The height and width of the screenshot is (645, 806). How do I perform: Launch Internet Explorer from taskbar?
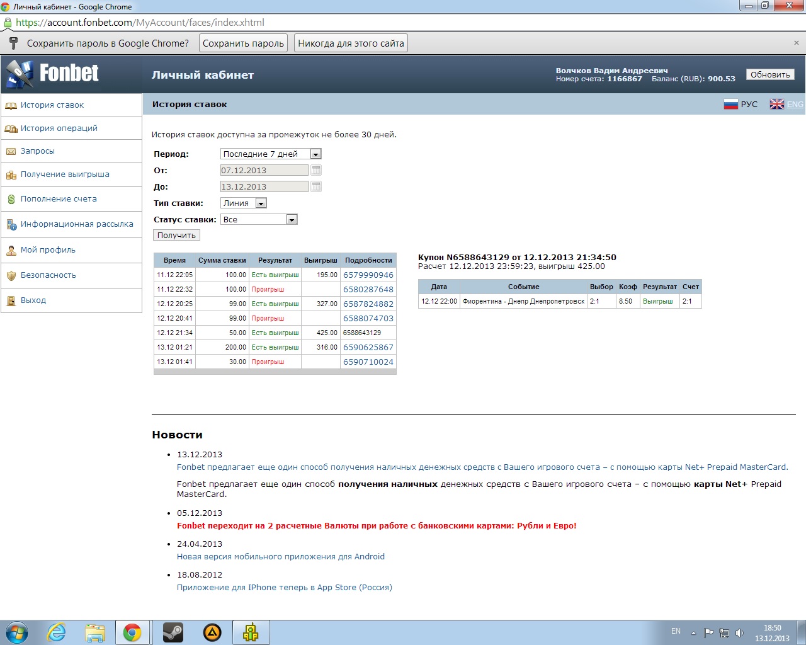click(x=57, y=632)
